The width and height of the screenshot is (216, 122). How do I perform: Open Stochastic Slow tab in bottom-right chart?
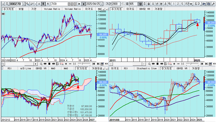pyautogui.click(x=146, y=68)
